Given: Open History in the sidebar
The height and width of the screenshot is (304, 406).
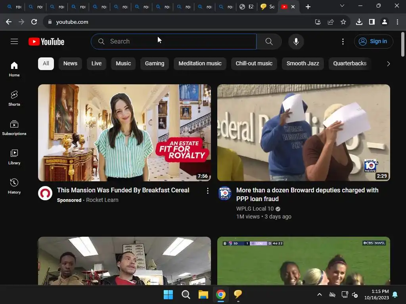Looking at the screenshot, I should coord(14,186).
